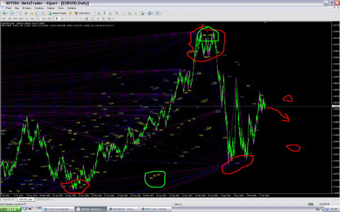Switch chart to bar chart mode

[99, 13]
